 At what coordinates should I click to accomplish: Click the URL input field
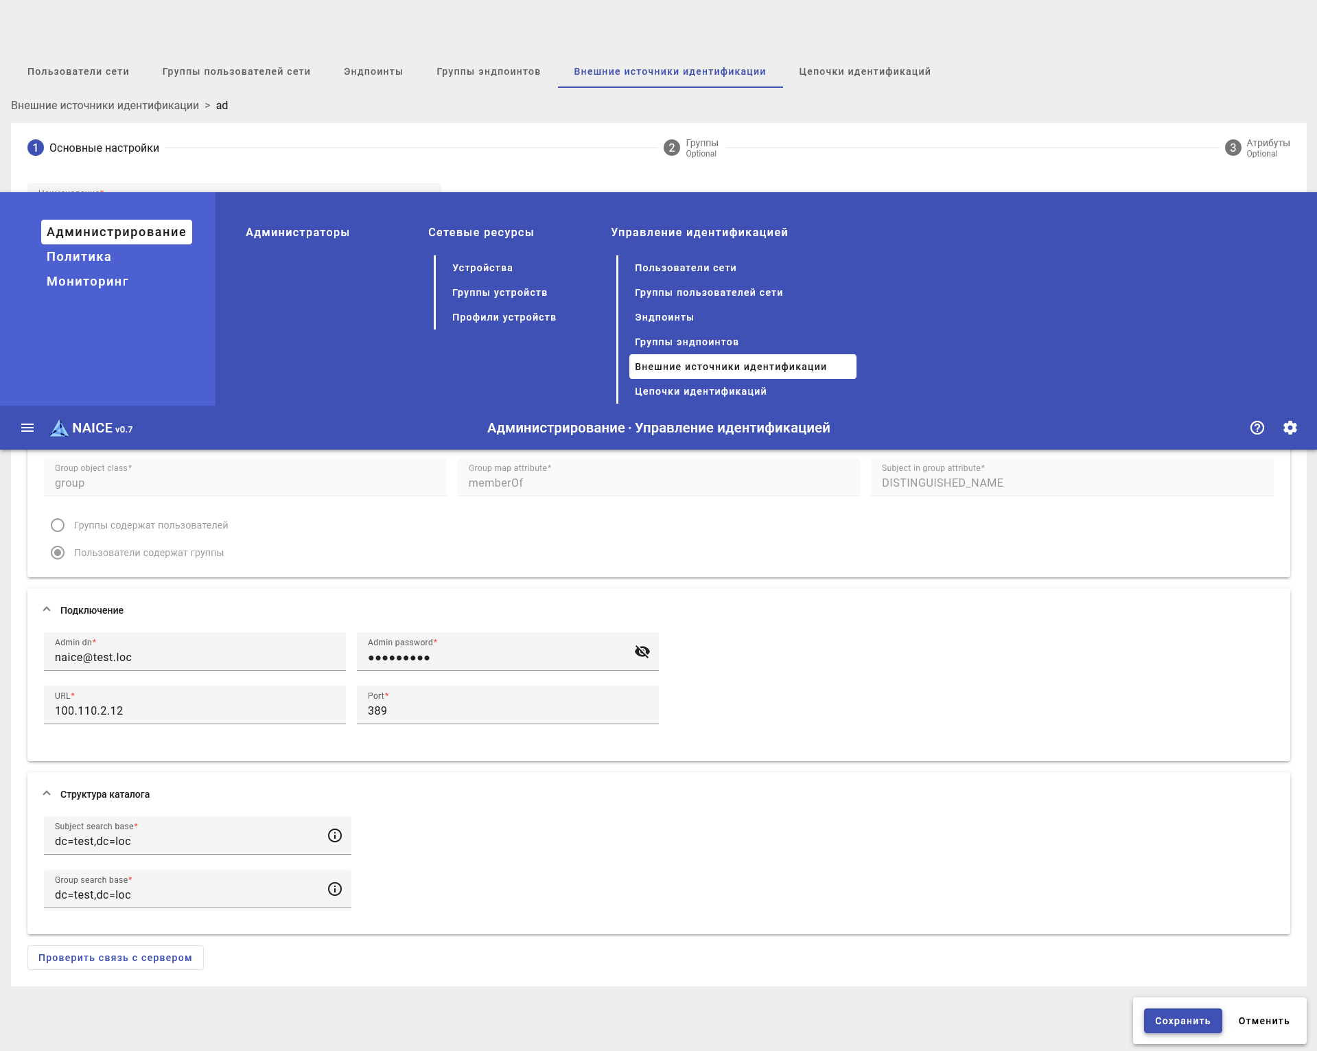pyautogui.click(x=195, y=705)
